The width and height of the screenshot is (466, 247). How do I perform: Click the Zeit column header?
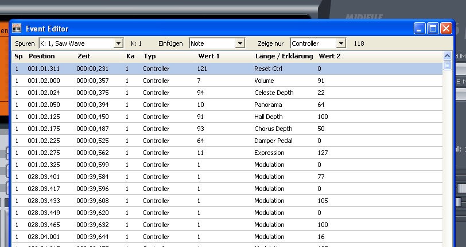[x=84, y=56]
